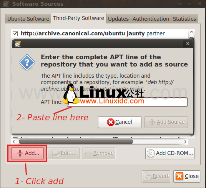Viewport: 206px width, 188px height.
Task: Select the Third-Party Software tab
Action: (78, 18)
